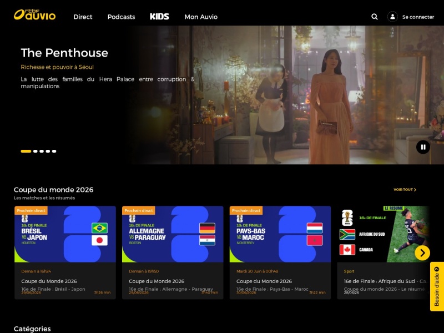Click the Brazil flag icon
The height and width of the screenshot is (333, 444).
coord(100,228)
